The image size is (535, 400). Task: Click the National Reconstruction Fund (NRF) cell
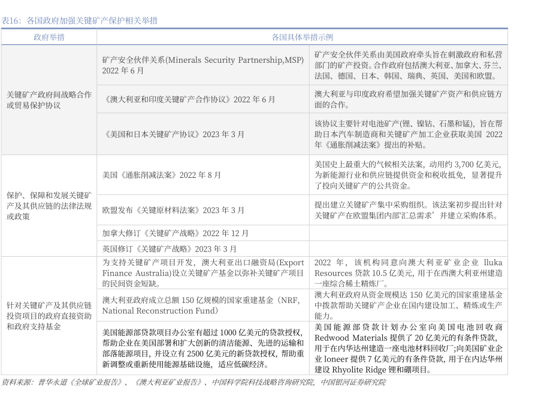click(x=202, y=305)
